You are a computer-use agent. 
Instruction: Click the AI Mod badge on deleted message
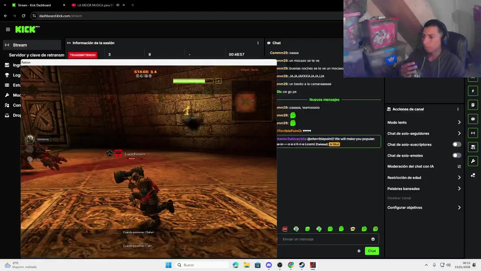tap(334, 144)
